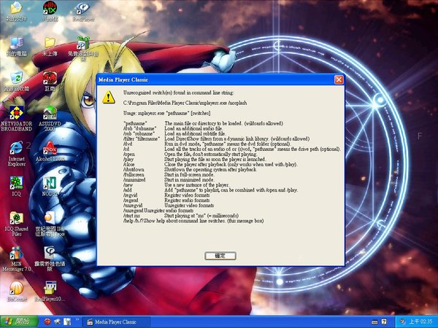Open the 開始 Start menu button
This screenshot has height=328, width=438.
tap(19, 321)
